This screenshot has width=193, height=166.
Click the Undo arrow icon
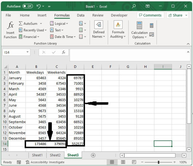tap(39, 6)
